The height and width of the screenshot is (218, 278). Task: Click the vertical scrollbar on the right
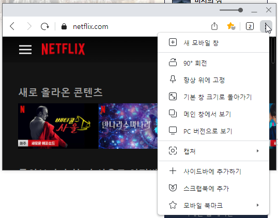pos(273,50)
